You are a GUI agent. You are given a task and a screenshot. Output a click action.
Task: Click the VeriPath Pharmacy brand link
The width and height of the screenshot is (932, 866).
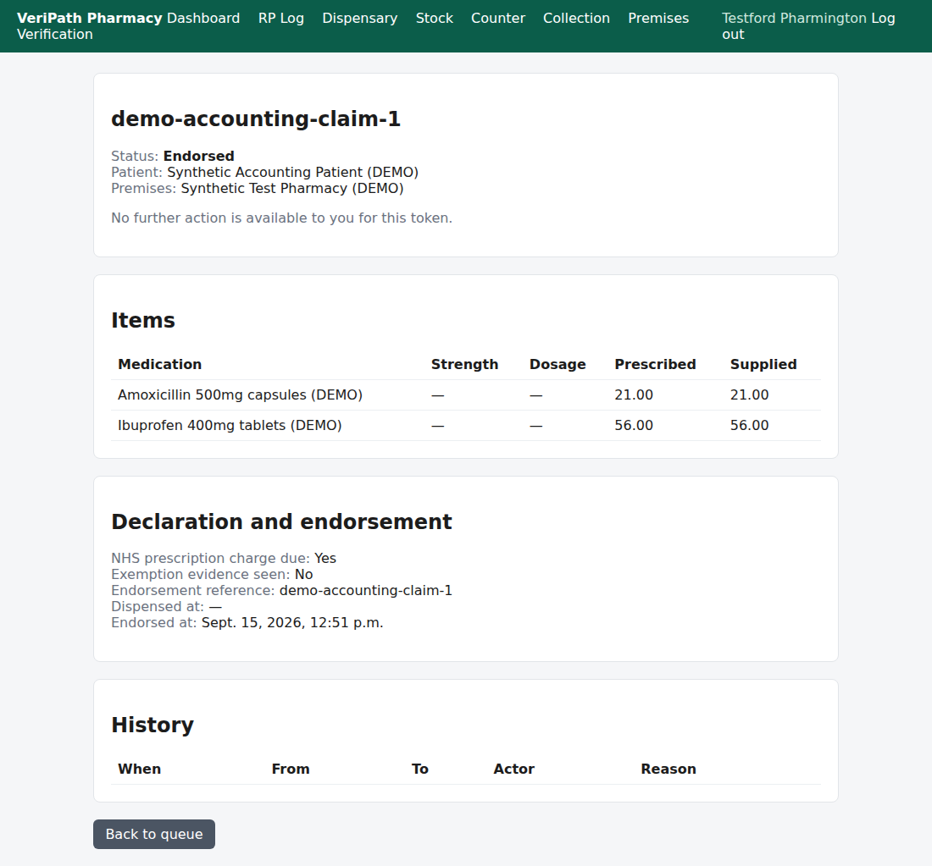(x=89, y=18)
